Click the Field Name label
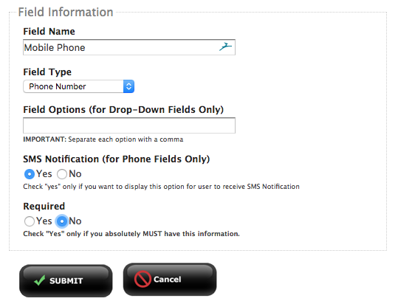The image size is (398, 304). pyautogui.click(x=49, y=32)
